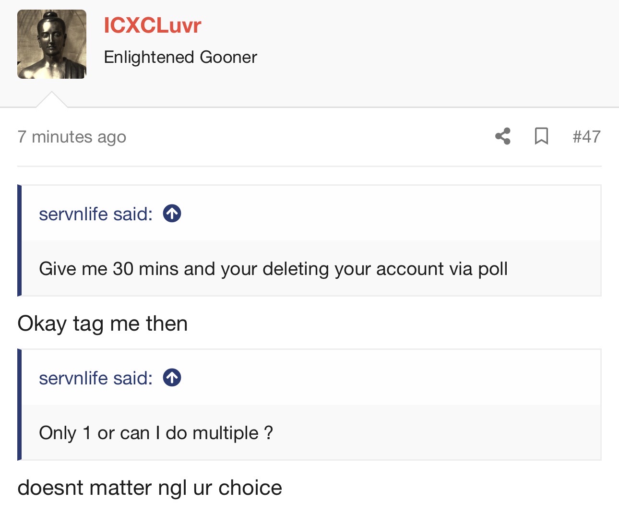Click the share icon on post #47
The width and height of the screenshot is (619, 514).
pos(502,136)
